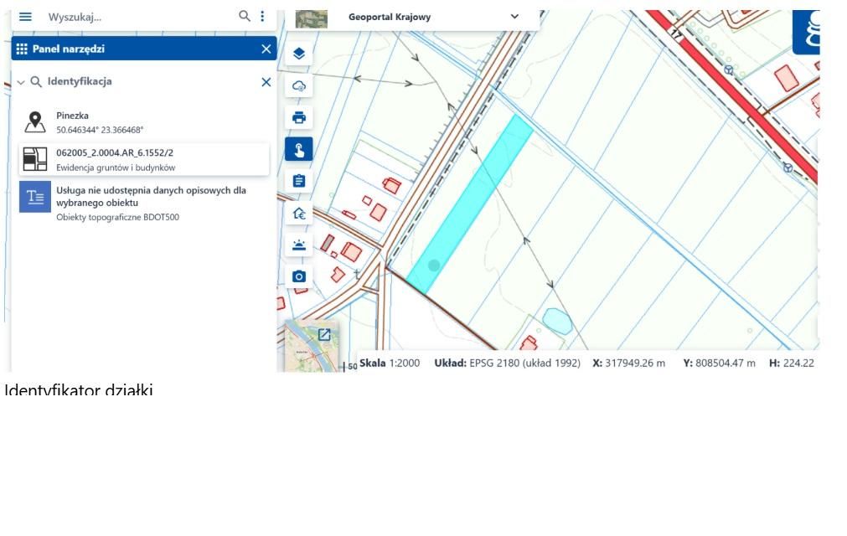Collapse the Identyfikacja section
This screenshot has width=847, height=536.
pos(21,83)
